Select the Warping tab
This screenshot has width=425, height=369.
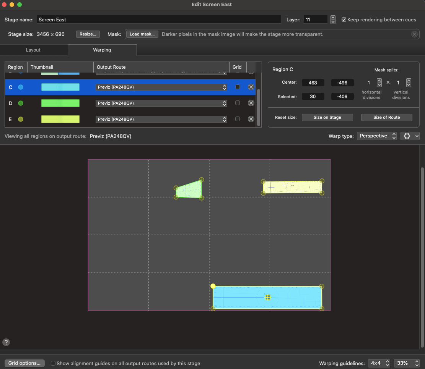(102, 50)
